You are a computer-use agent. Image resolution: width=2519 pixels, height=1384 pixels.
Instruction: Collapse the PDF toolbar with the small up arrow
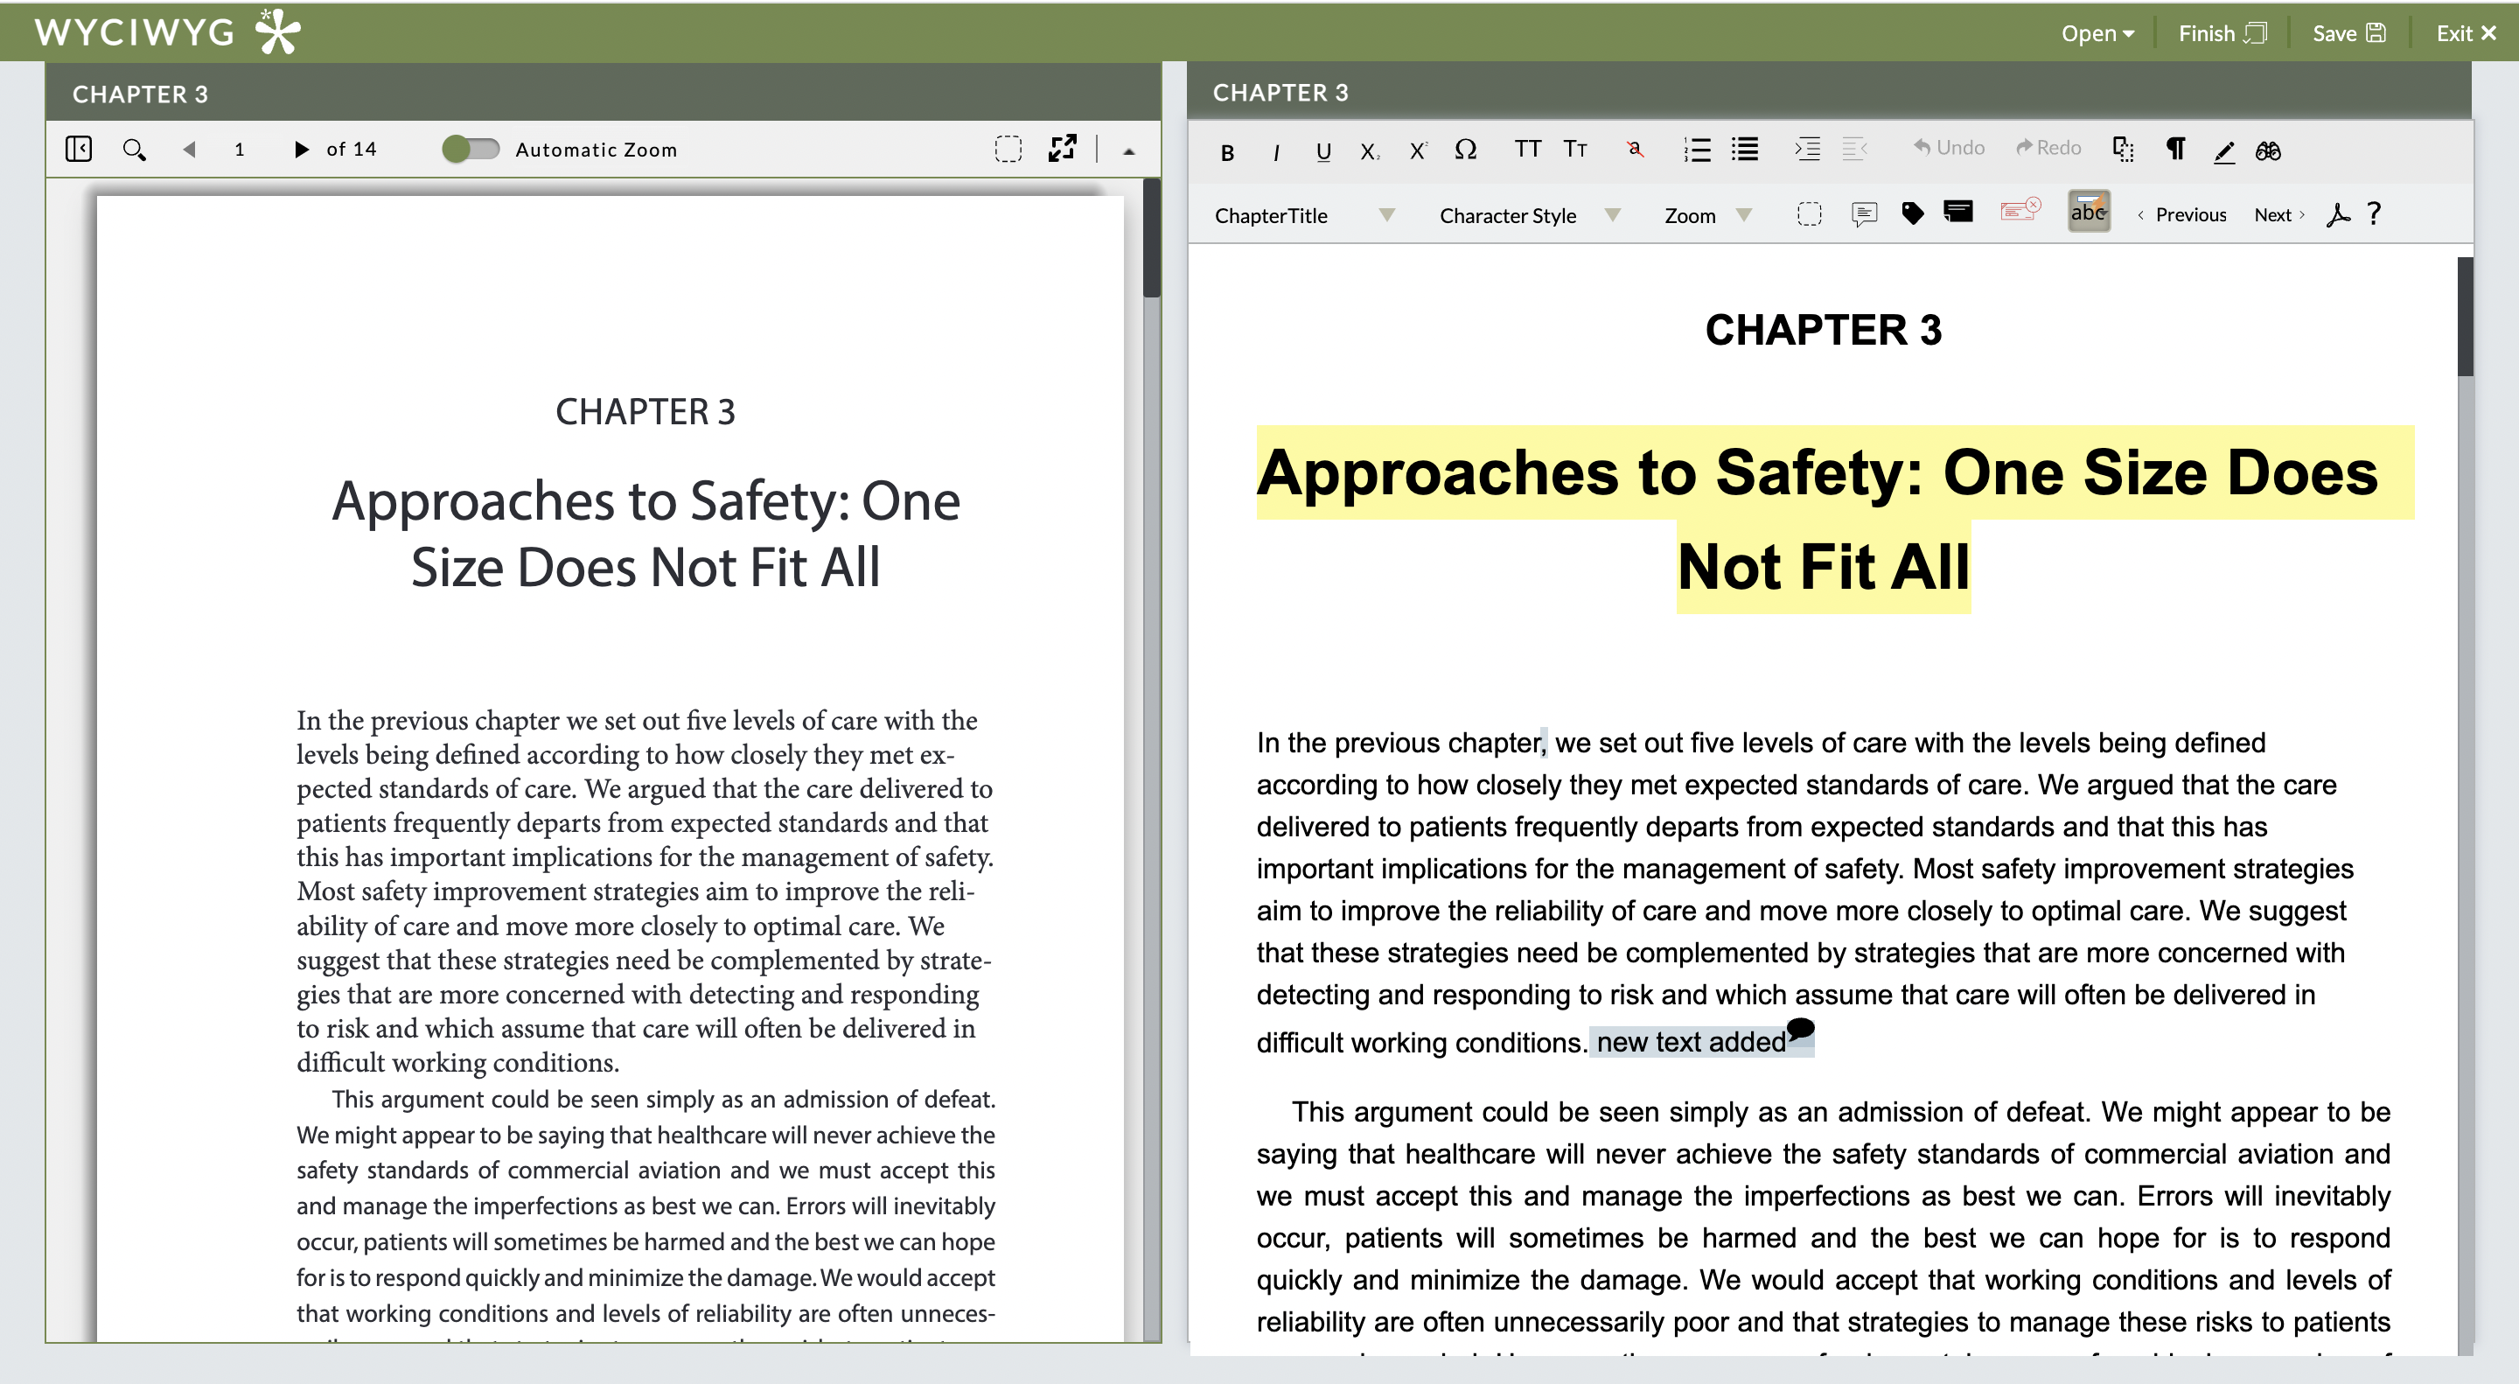point(1128,151)
